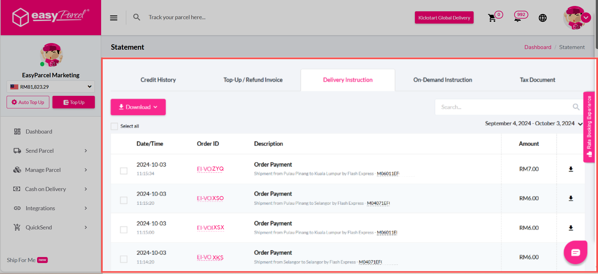Viewport: 598px width, 274px height.
Task: Open the date range September 4 - October 3 picker
Action: click(534, 123)
